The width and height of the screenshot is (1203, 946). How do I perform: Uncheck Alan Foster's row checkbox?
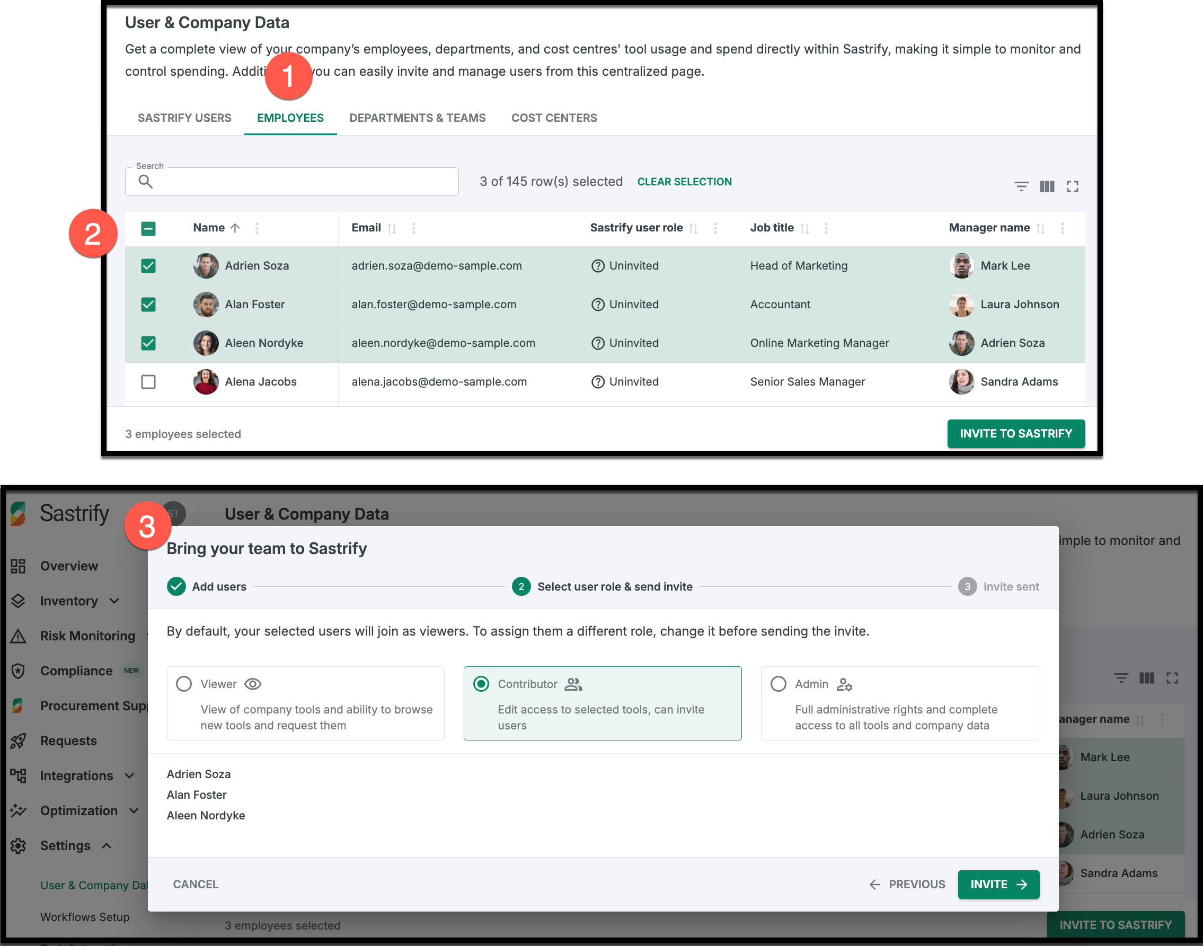click(148, 305)
